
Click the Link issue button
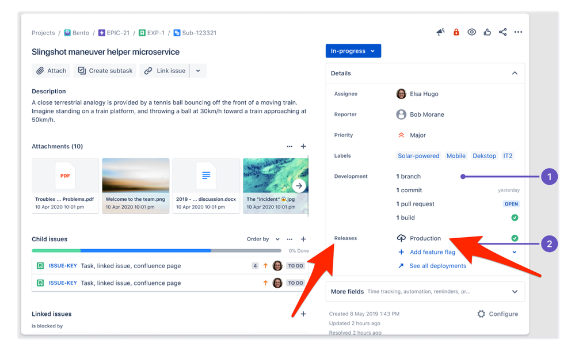(164, 70)
